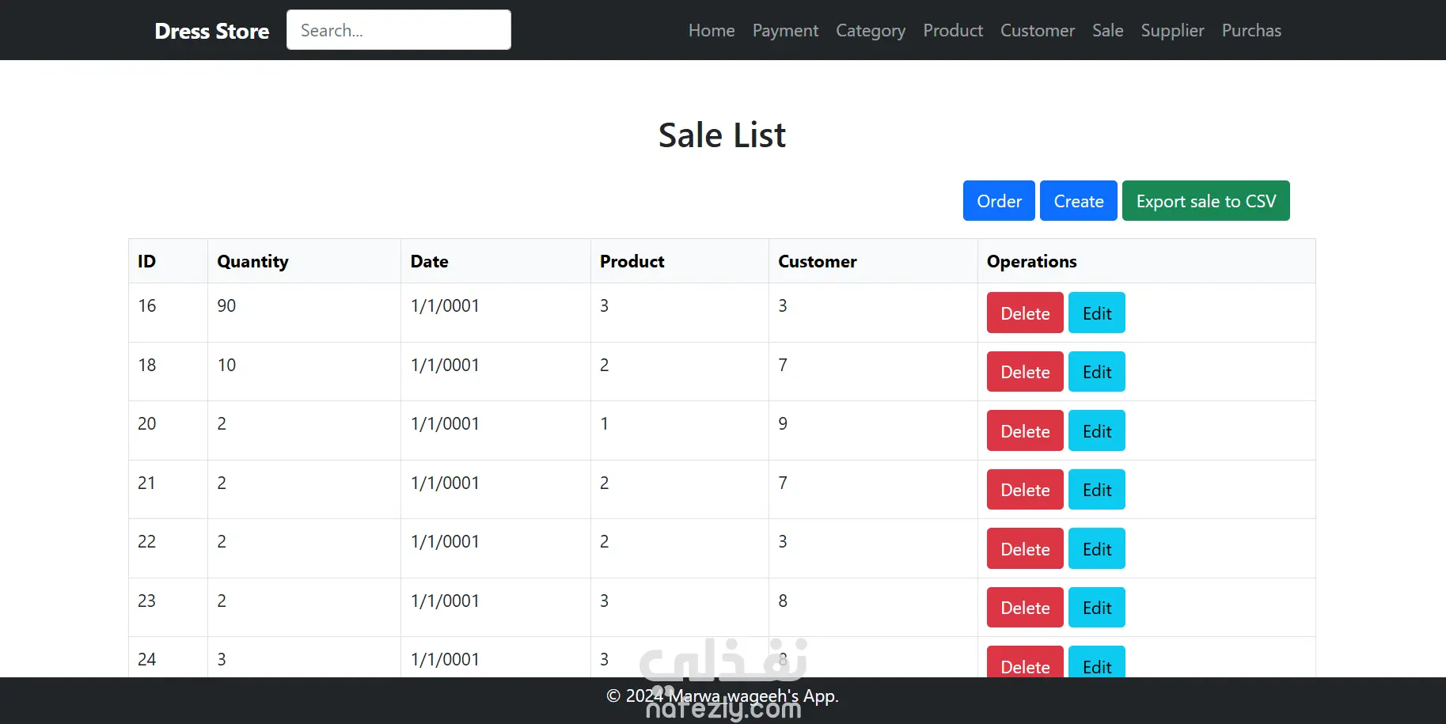Navigate to the Product page
1446x724 pixels.
(953, 31)
